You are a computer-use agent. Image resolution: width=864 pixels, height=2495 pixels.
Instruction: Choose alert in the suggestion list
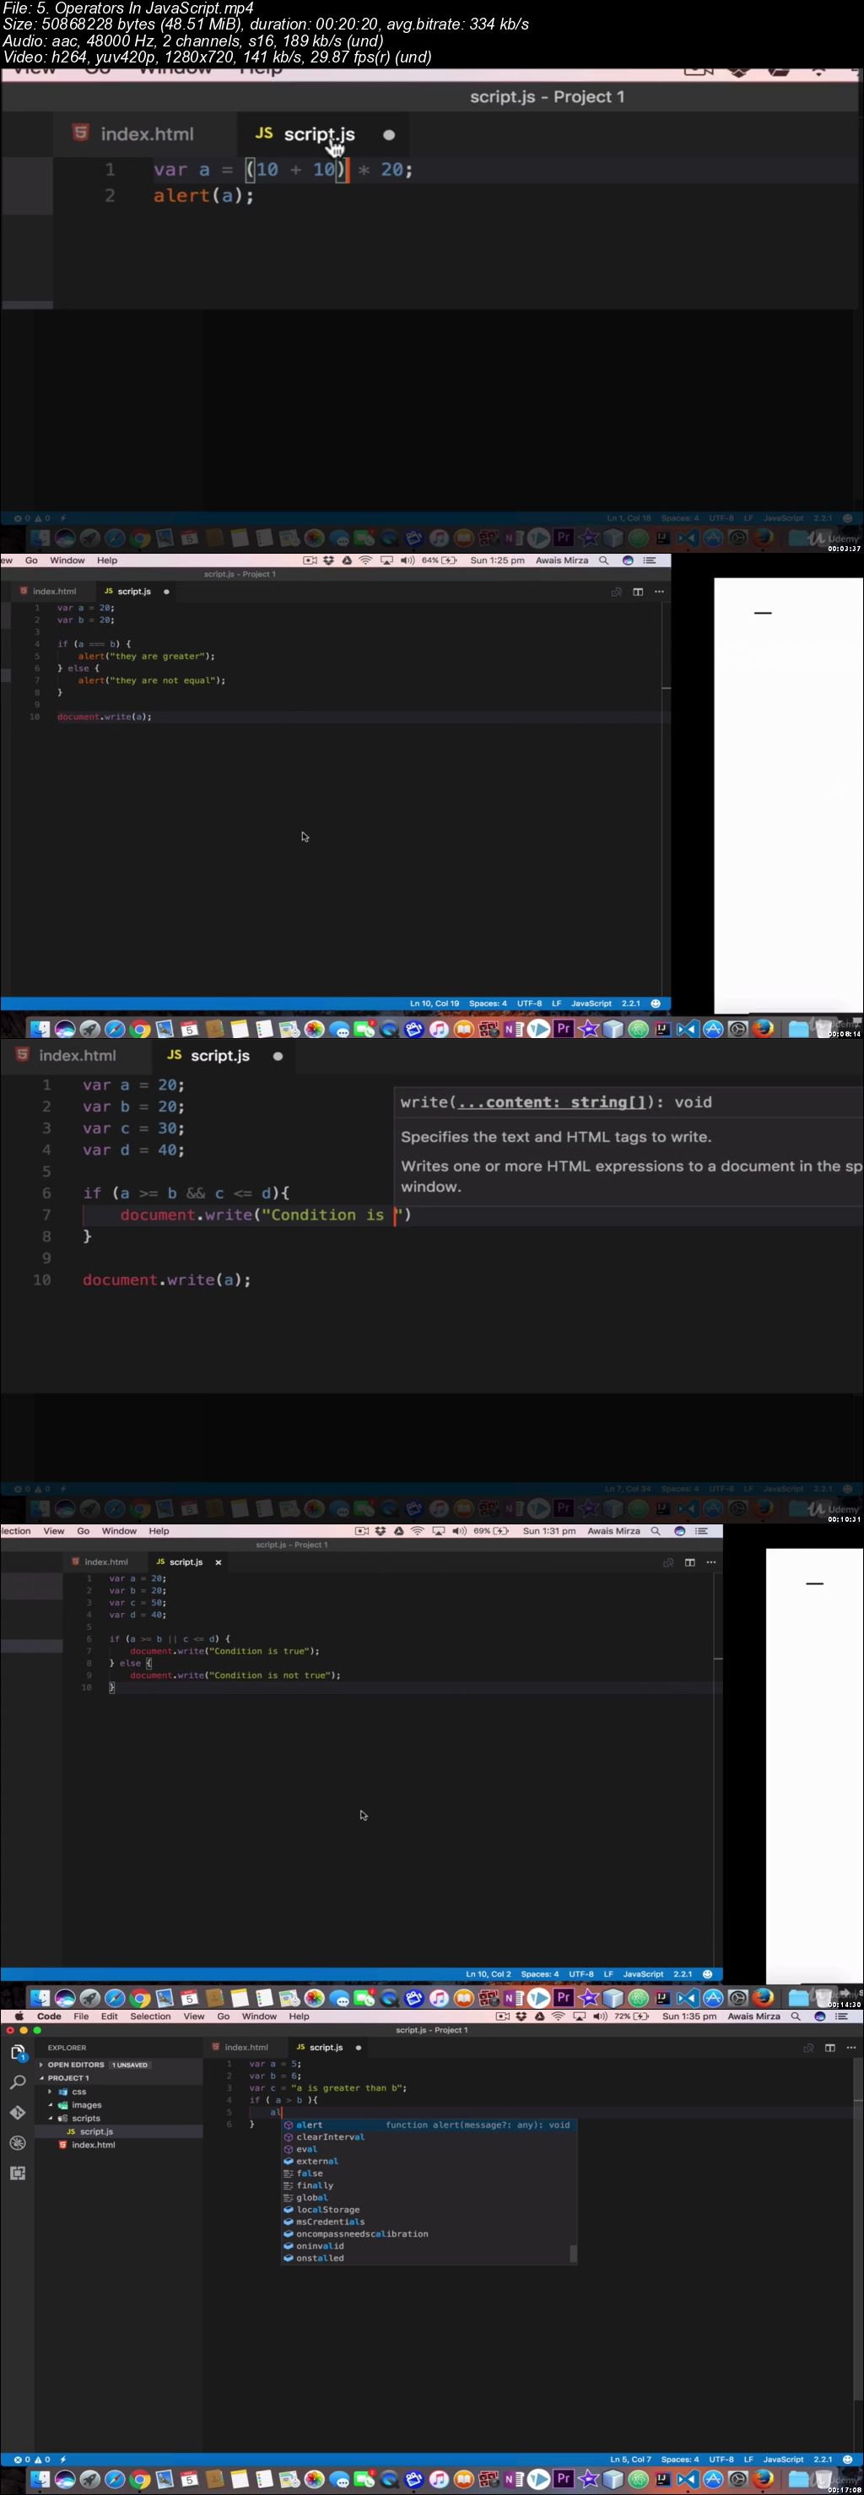[429, 2125]
